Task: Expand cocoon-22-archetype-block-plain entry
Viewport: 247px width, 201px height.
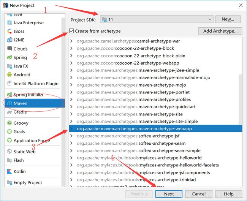Action: click(71, 55)
